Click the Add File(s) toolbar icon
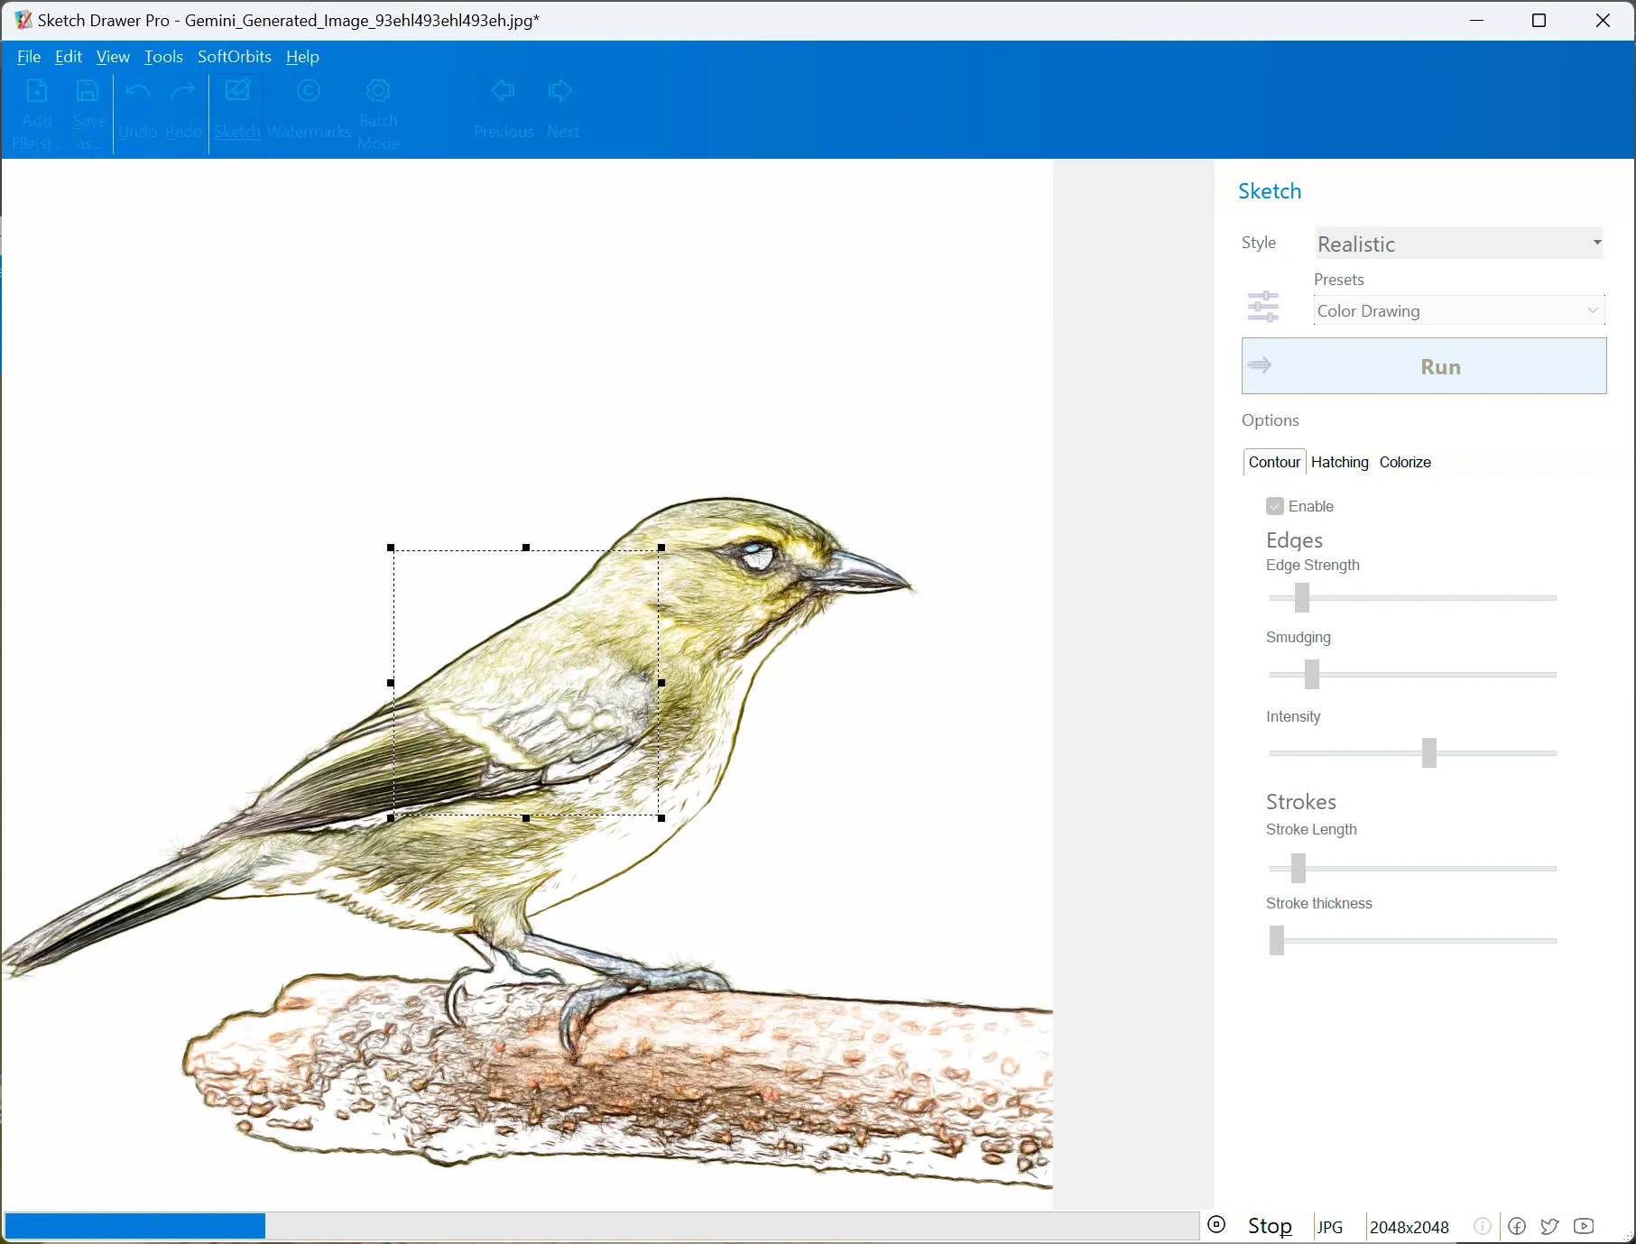The height and width of the screenshot is (1244, 1636). [x=37, y=91]
